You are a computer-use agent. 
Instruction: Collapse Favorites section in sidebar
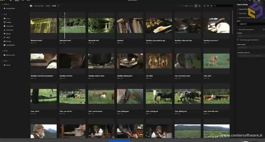[2, 4]
